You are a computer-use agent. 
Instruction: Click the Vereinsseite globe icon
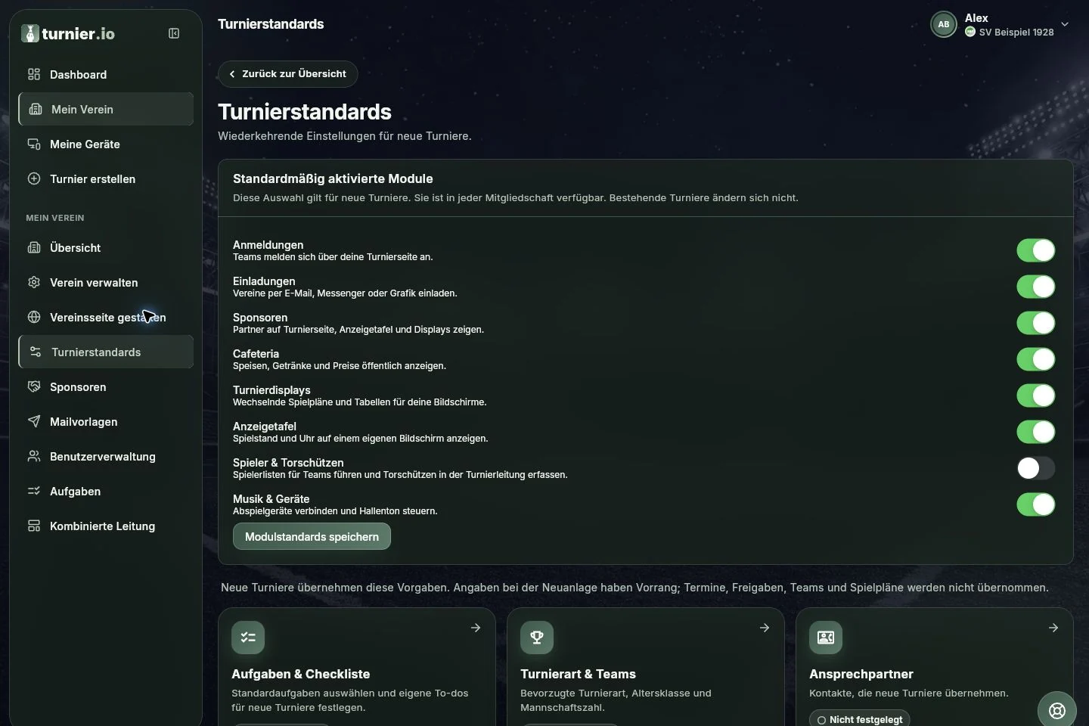point(34,317)
